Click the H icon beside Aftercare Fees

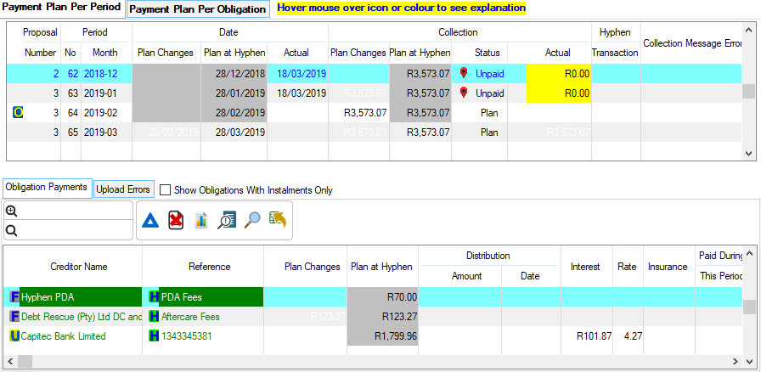[x=154, y=317]
